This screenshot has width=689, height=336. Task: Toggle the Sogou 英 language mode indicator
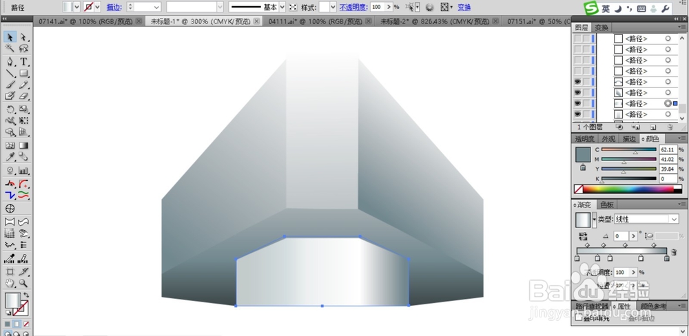(x=606, y=8)
